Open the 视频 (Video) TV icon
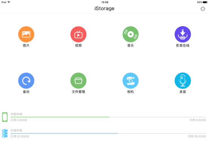This screenshot has height=157, width=209. (78, 34)
